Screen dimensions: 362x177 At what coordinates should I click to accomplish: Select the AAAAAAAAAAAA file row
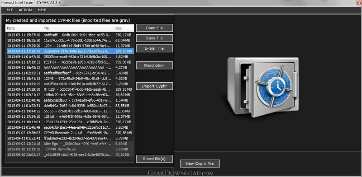click(70, 68)
